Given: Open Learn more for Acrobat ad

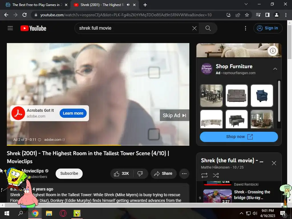Looking at the screenshot, I should [73, 113].
